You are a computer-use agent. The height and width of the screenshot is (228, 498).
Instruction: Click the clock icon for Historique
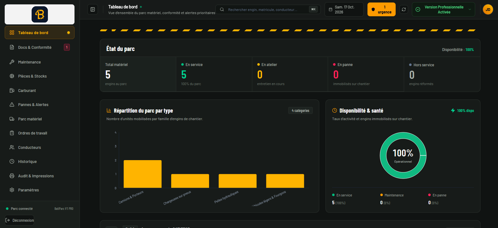[12, 161]
